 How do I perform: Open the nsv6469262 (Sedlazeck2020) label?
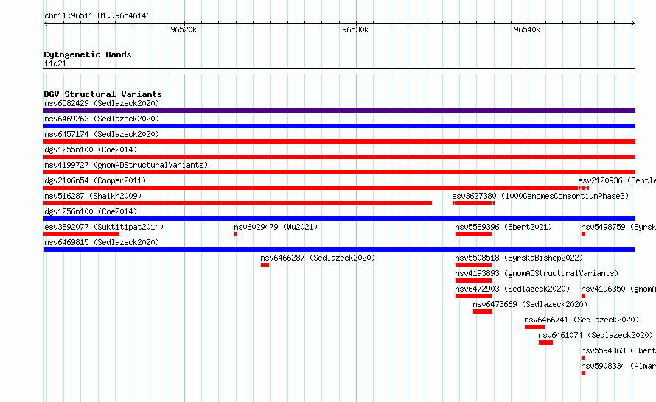(x=102, y=119)
